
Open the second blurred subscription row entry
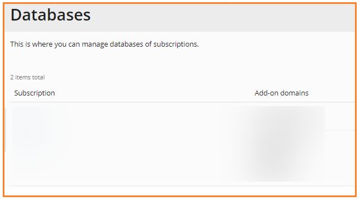[x=41, y=158]
